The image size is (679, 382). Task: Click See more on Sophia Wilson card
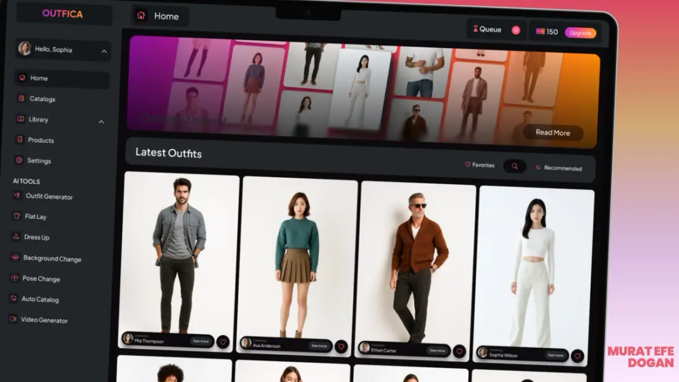click(x=555, y=355)
